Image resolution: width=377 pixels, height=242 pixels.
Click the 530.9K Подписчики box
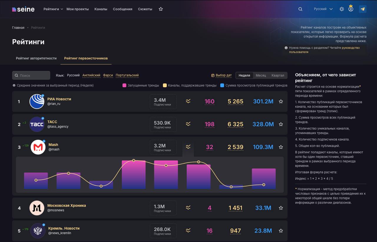[163, 124]
